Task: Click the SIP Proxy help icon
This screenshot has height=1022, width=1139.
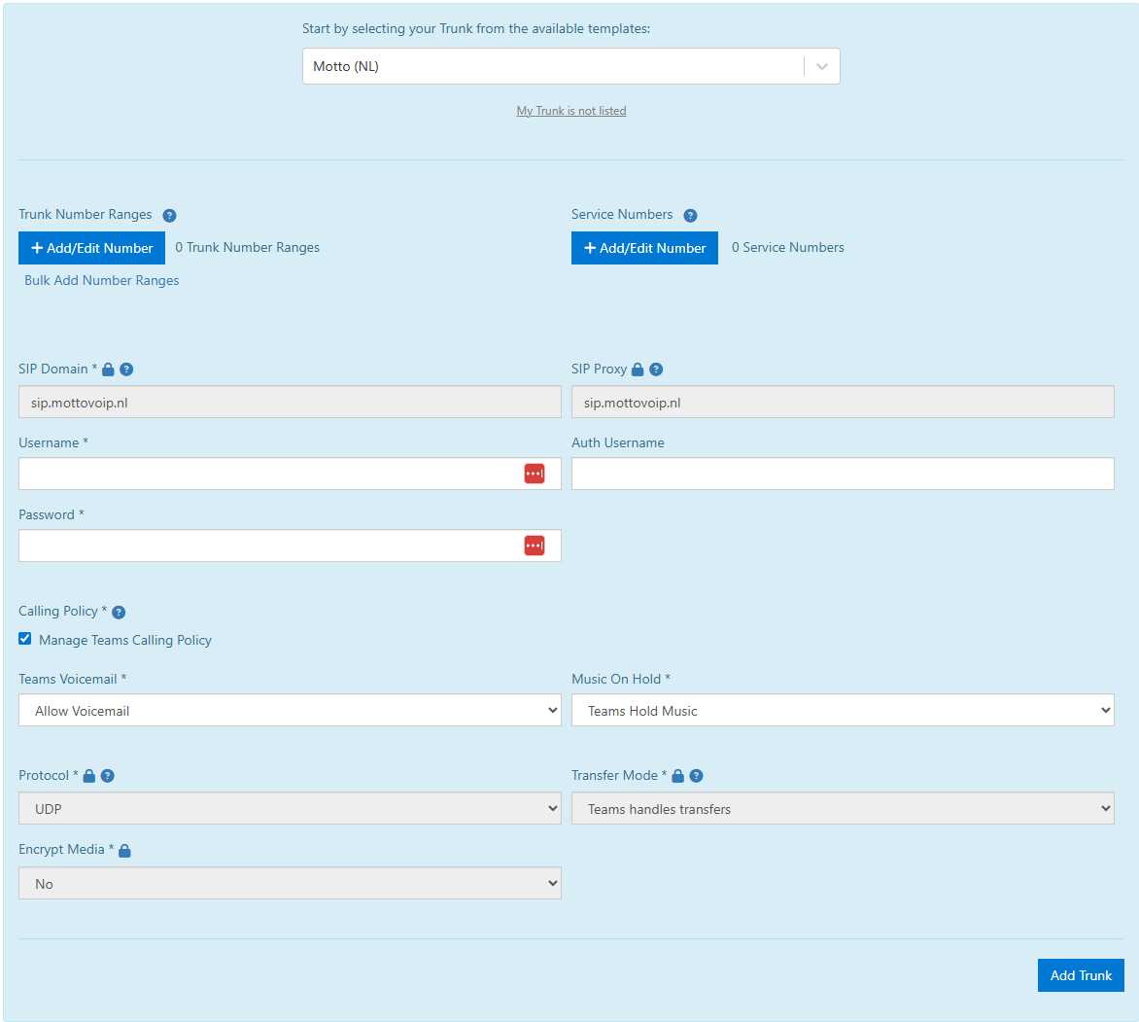Action: click(x=656, y=370)
